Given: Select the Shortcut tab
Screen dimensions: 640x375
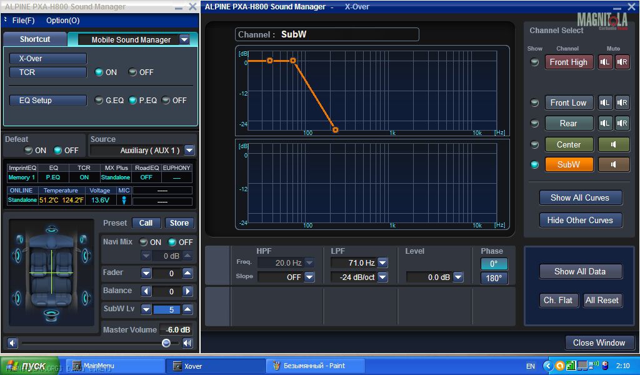Looking at the screenshot, I should click(35, 39).
